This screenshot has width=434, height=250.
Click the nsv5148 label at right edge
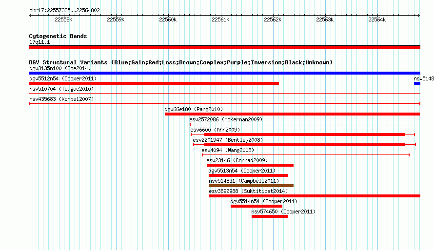(x=424, y=78)
